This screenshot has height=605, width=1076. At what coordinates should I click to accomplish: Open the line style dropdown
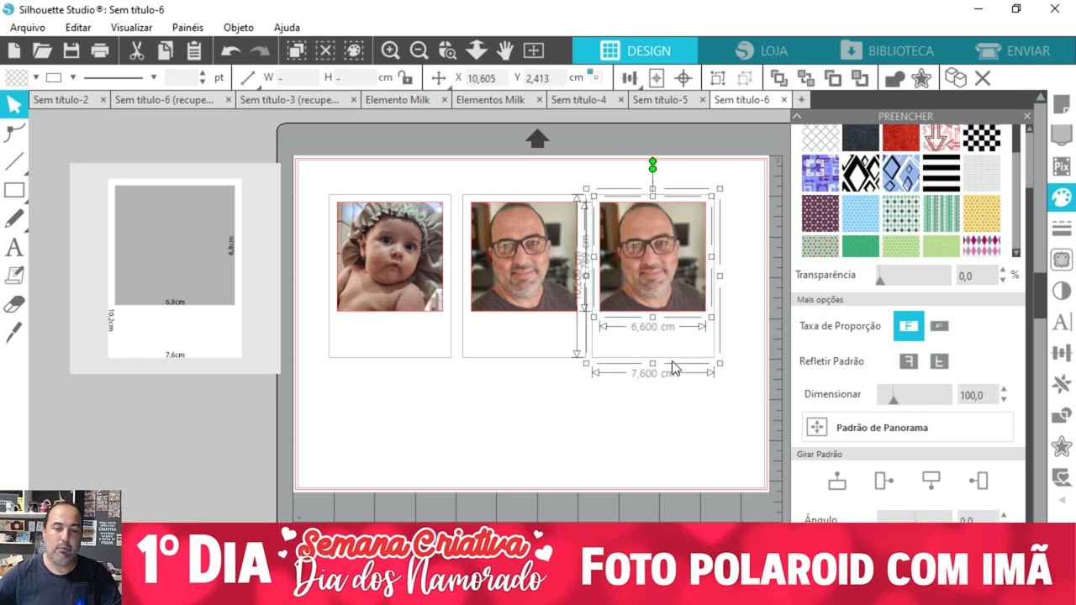coord(153,77)
